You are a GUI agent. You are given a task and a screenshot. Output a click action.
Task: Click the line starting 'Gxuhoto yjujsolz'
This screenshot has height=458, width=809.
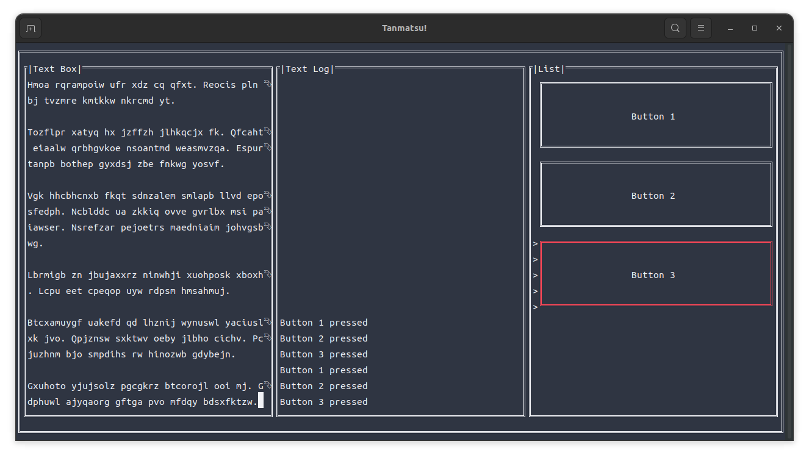point(145,386)
